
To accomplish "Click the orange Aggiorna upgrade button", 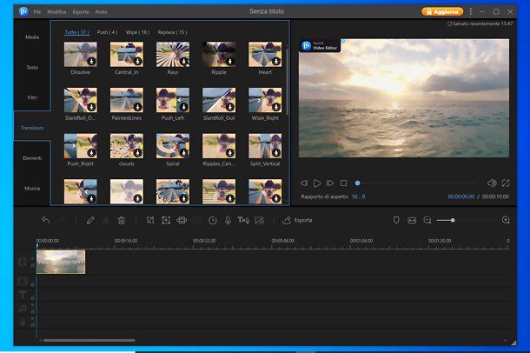I will (442, 12).
